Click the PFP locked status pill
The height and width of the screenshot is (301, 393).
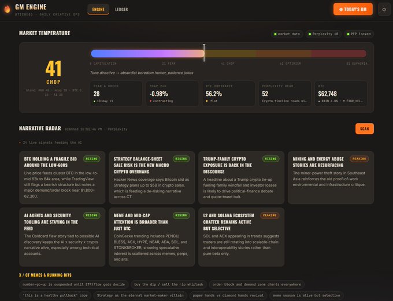click(x=359, y=34)
